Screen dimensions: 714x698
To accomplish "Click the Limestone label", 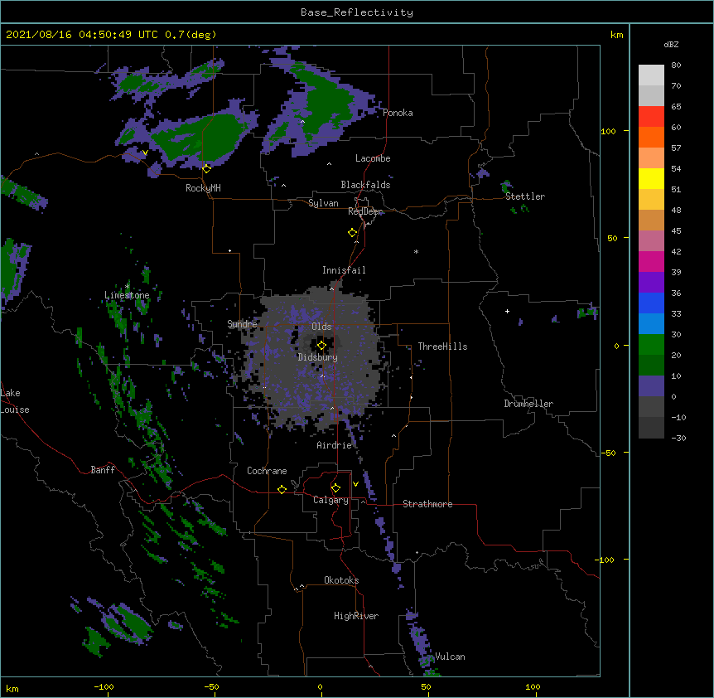I will (x=127, y=295).
